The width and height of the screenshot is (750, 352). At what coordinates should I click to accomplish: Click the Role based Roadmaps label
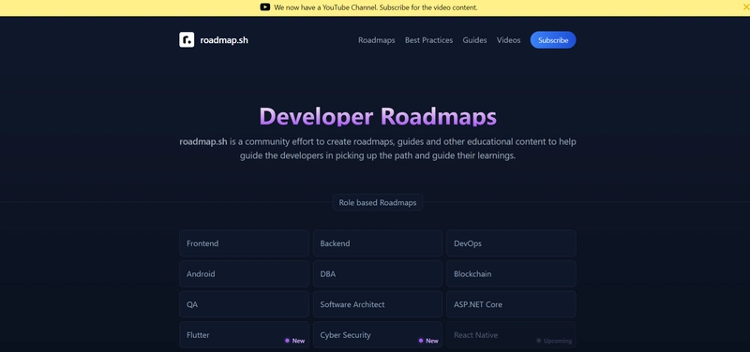(x=378, y=202)
